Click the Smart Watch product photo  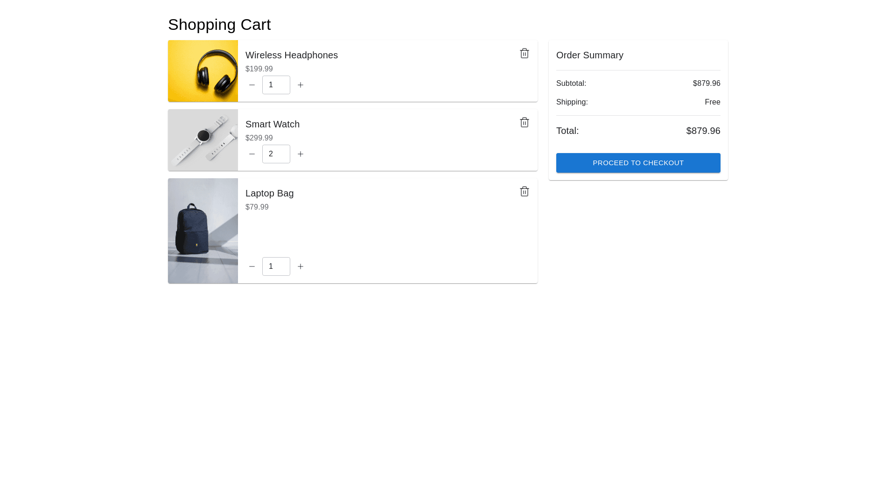tap(203, 140)
